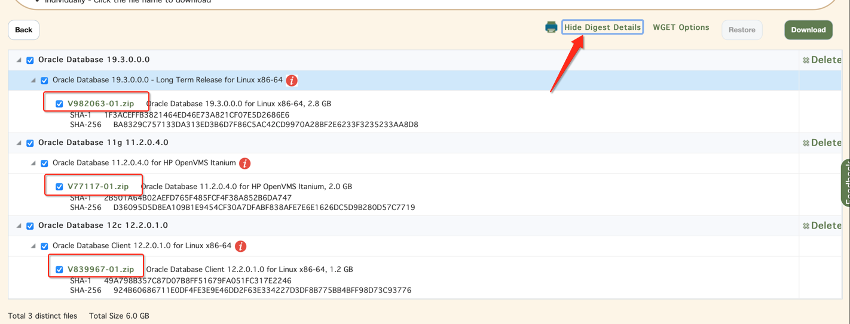Collapse Oracle Database 19.3.0.0.0 tree node
Viewport: 850px width, 324px height.
19,60
